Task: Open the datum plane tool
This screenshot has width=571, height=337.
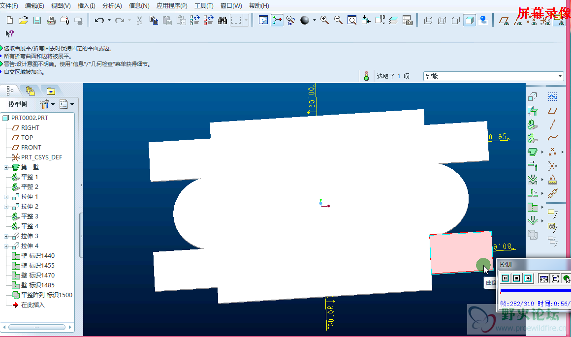Action: [x=552, y=111]
